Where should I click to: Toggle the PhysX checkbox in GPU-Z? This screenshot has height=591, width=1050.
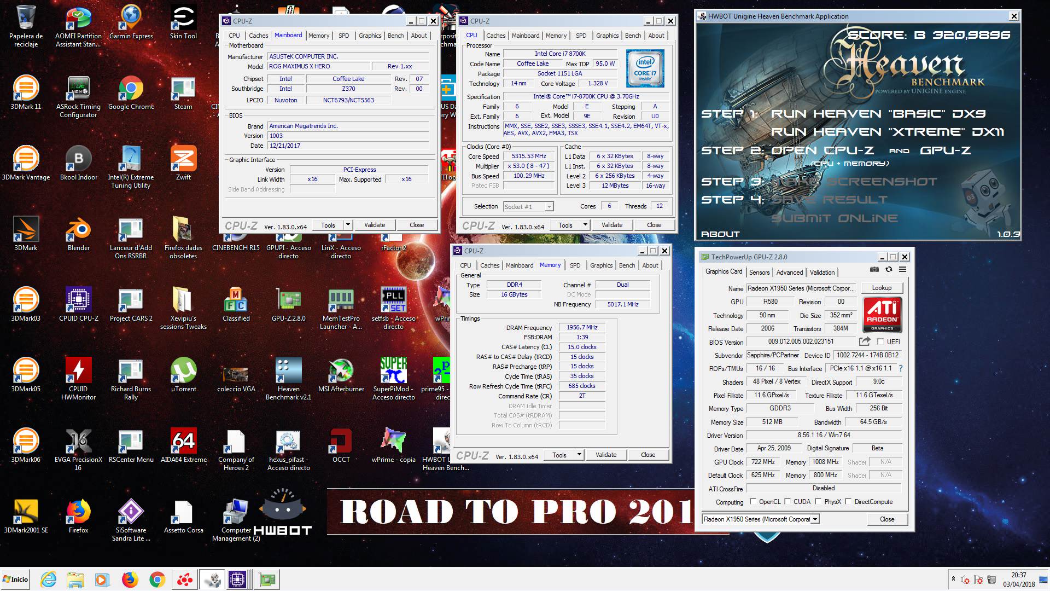click(818, 501)
